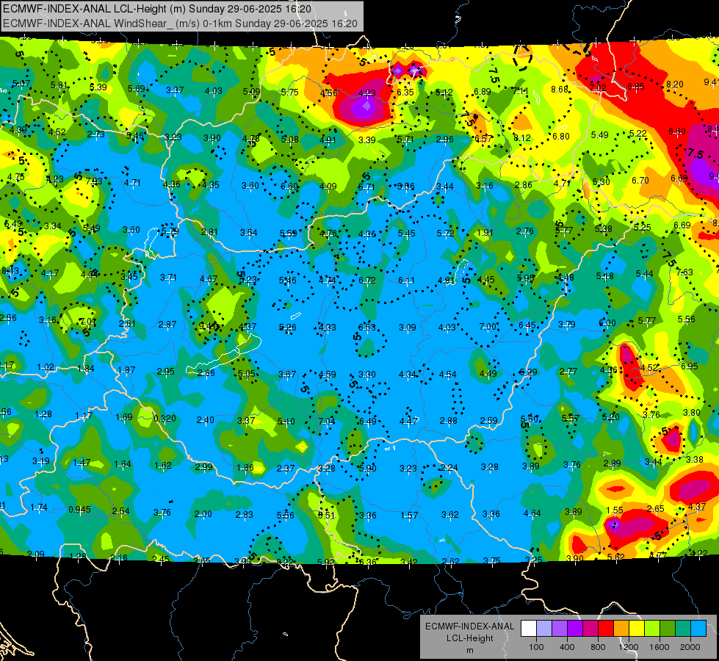The image size is (719, 661).
Task: Click the legend label 'LCL-Height'
Action: click(469, 638)
